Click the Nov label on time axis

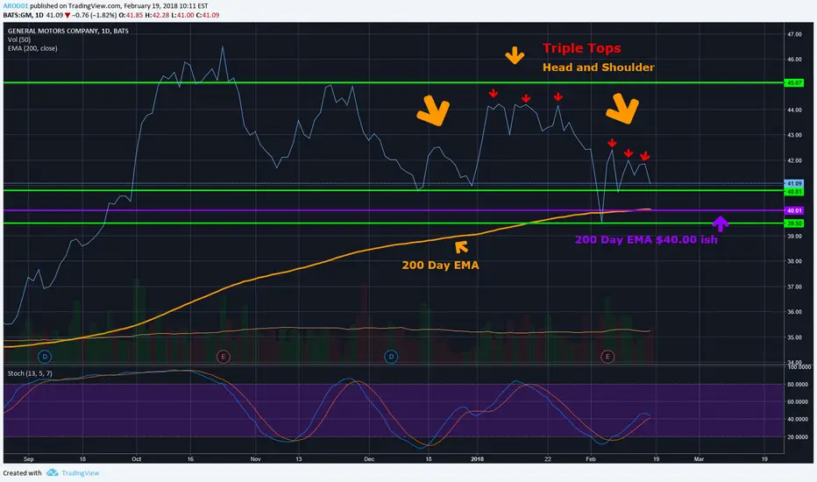coord(255,459)
